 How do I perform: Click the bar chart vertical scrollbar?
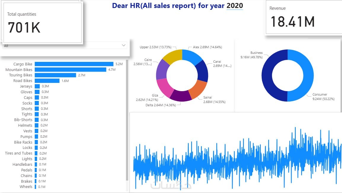click(127, 120)
